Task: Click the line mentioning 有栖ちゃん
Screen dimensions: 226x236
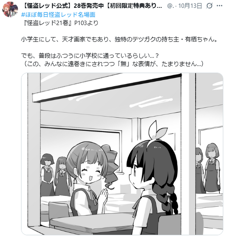Action: [x=119, y=39]
